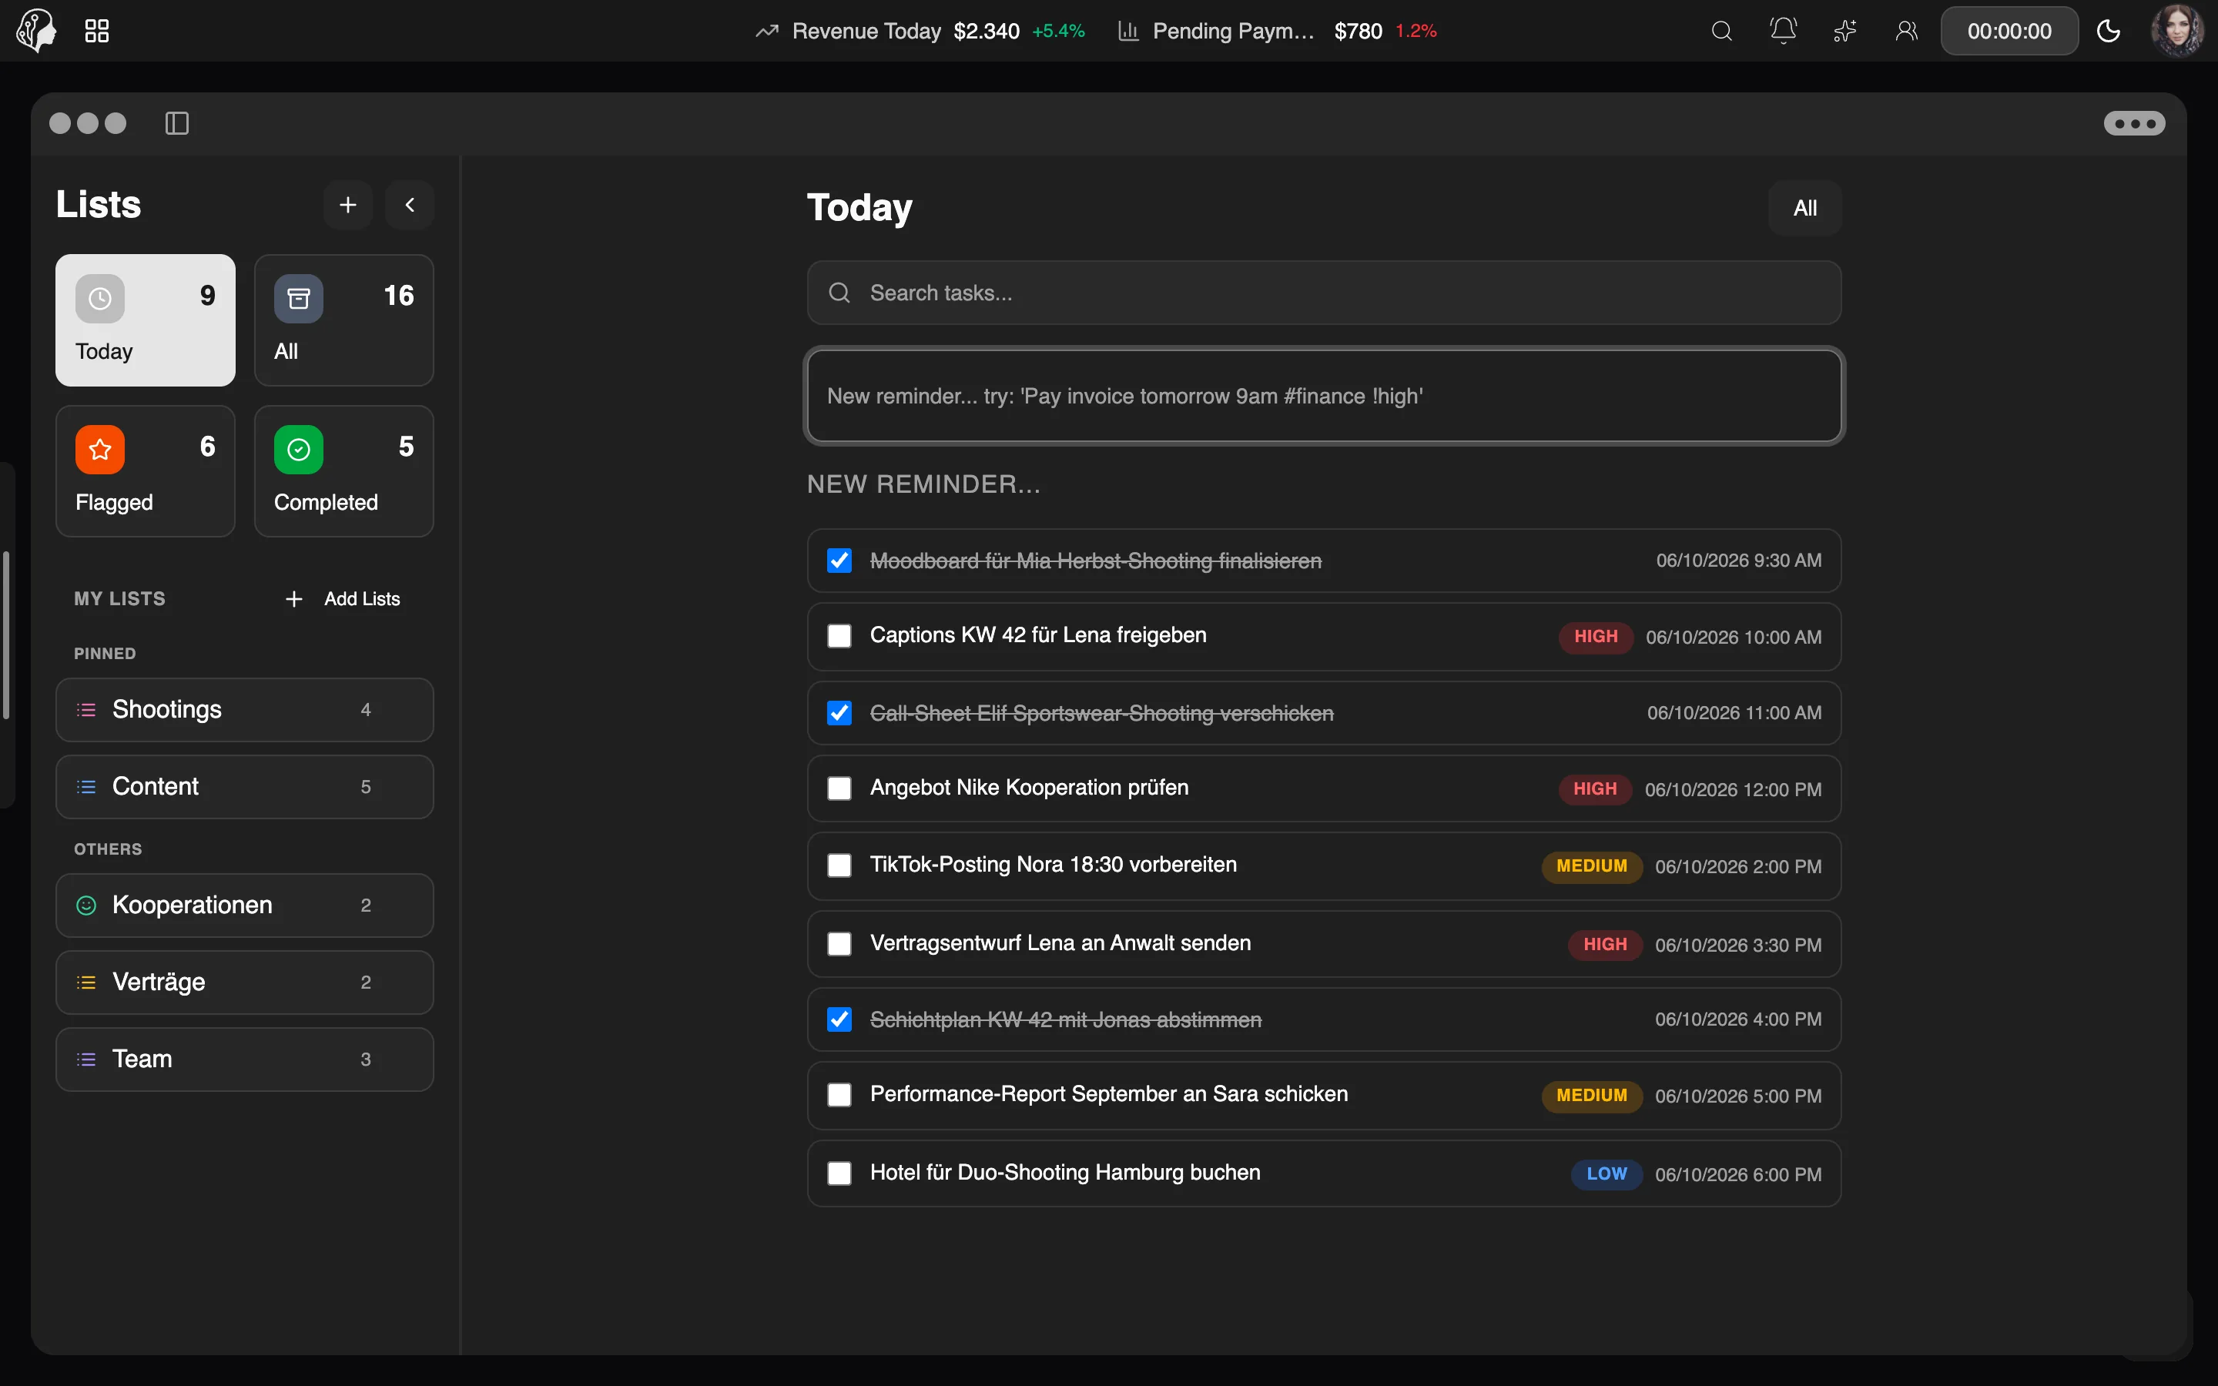Screen dimensions: 2218x1386
Task: Open the user contacts icon in top bar
Action: tap(1906, 31)
